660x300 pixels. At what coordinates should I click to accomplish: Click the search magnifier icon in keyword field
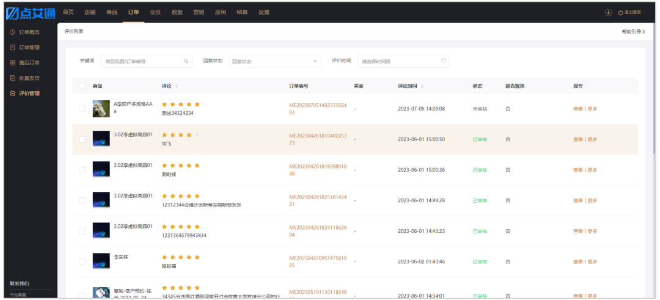pos(186,61)
